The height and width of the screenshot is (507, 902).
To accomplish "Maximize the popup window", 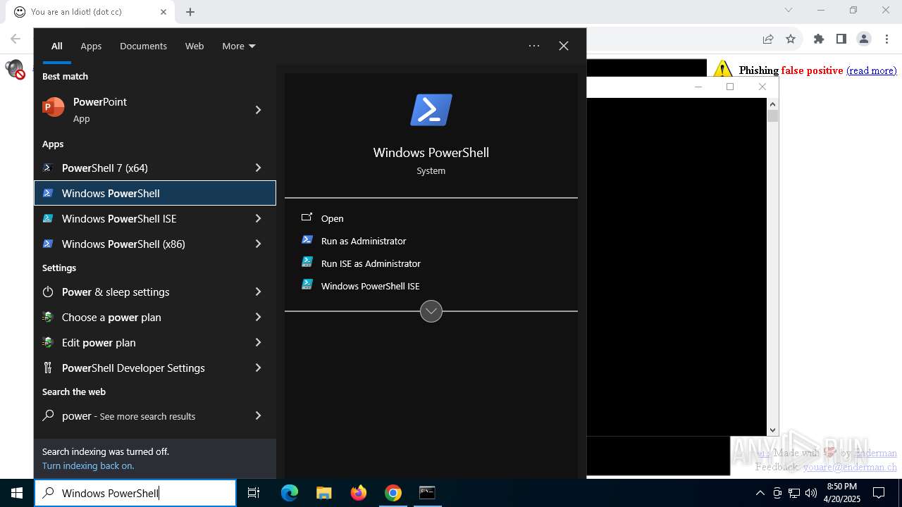I will point(730,87).
